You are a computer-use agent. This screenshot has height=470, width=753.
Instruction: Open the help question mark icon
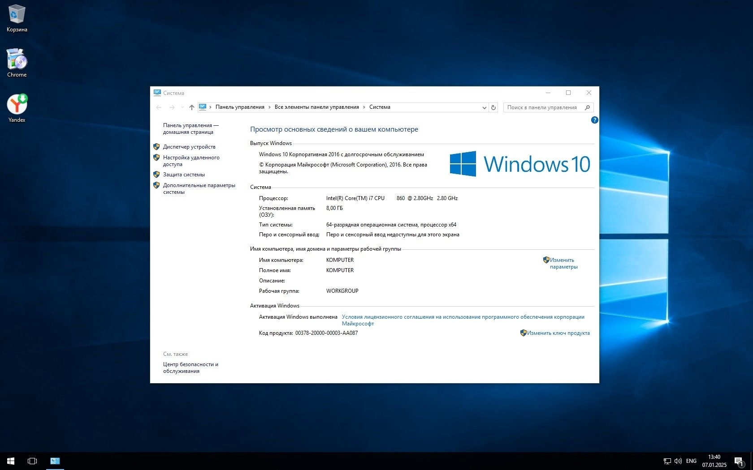594,120
